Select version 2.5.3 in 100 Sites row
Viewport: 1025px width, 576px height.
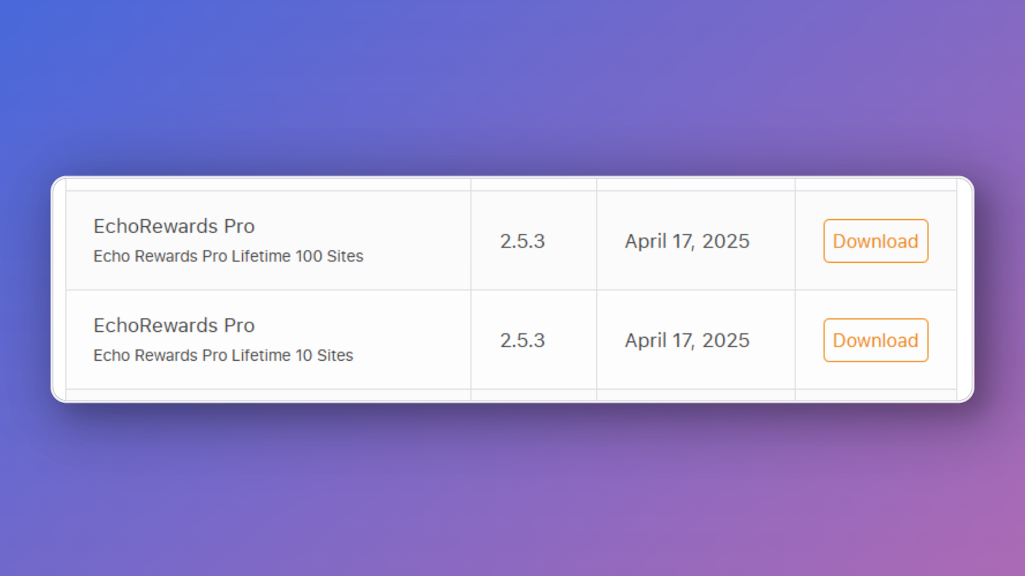click(522, 242)
